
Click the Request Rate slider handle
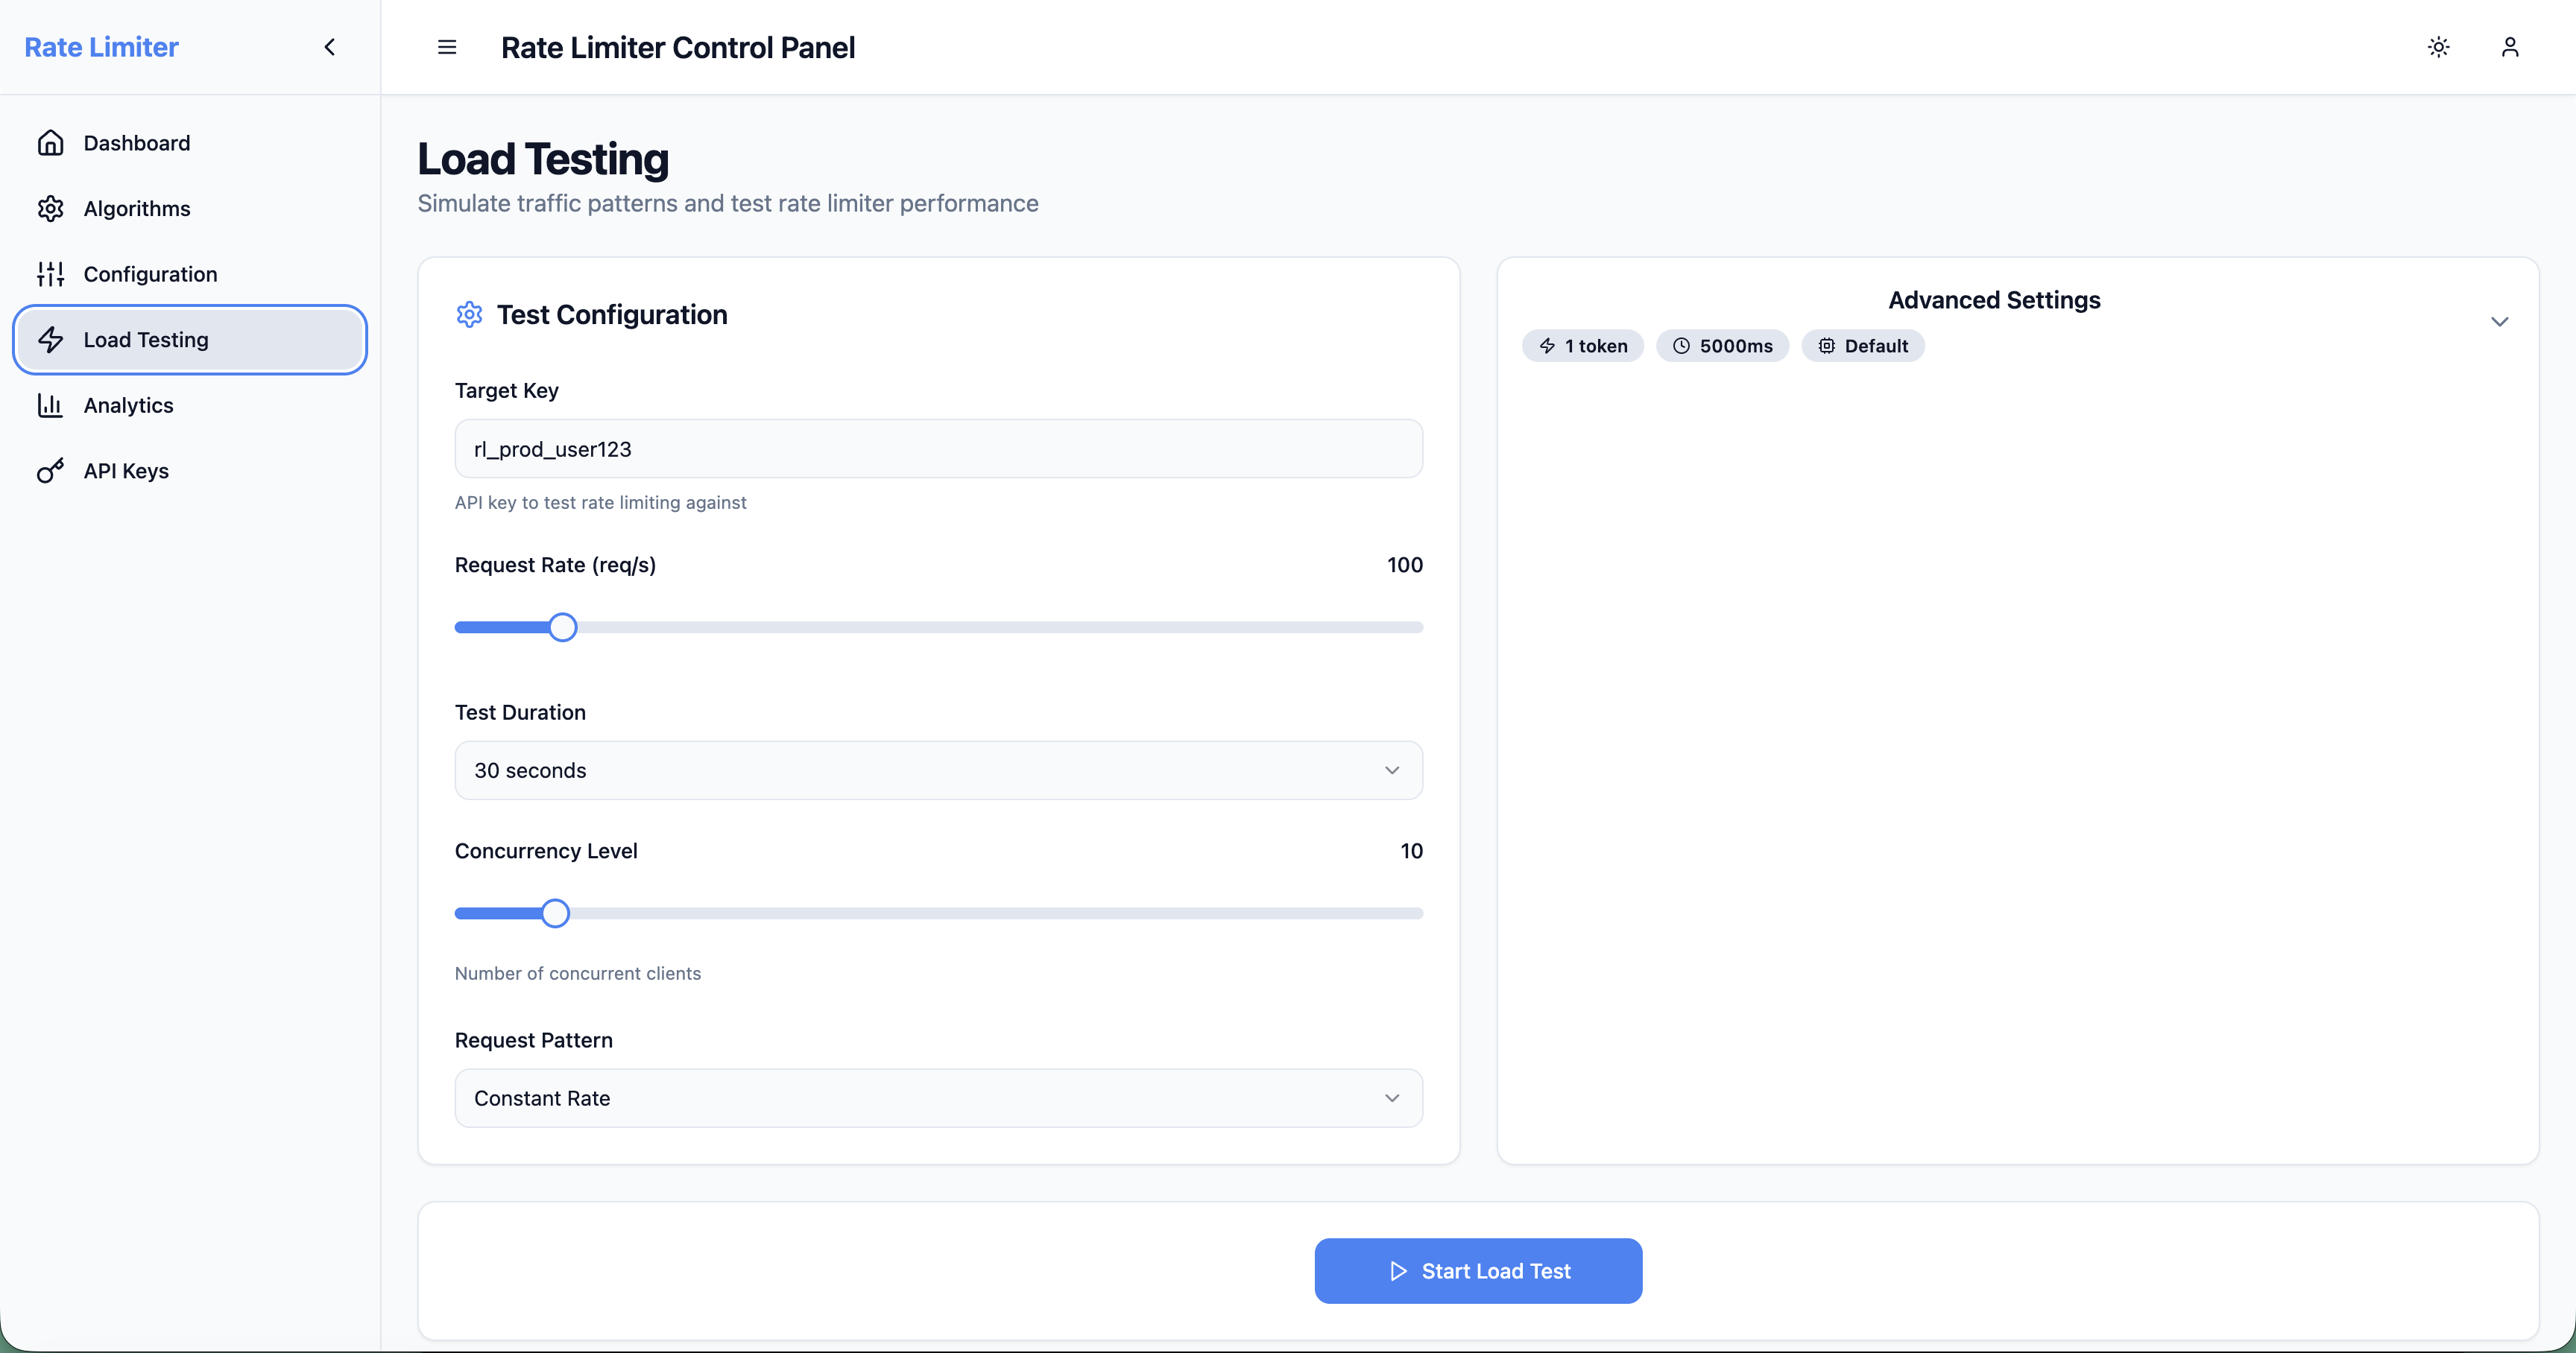[563, 627]
